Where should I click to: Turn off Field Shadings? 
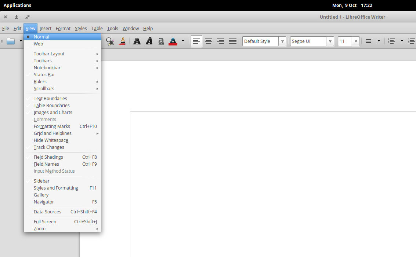coord(48,157)
